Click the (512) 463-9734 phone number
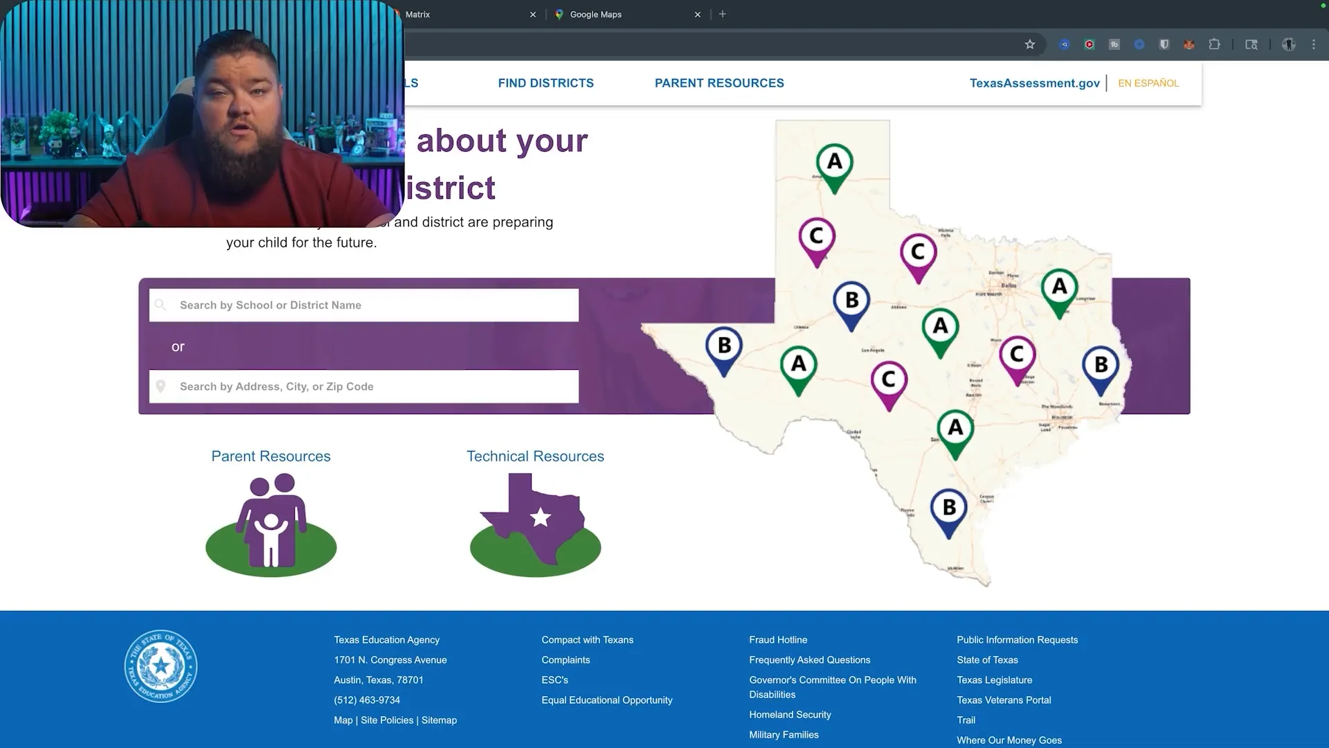This screenshot has height=748, width=1329. (x=367, y=700)
